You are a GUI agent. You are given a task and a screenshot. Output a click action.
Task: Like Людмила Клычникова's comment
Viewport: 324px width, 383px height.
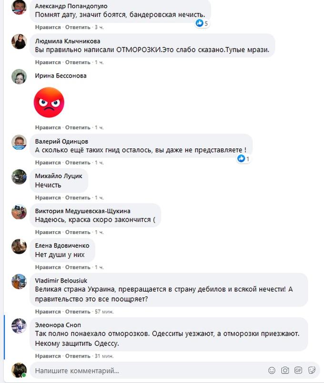(x=48, y=62)
